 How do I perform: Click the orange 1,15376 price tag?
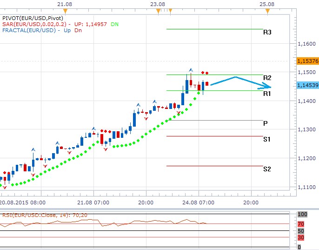click(x=307, y=61)
